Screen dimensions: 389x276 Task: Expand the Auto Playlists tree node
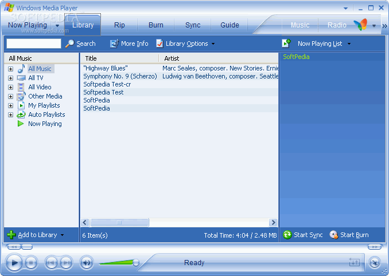point(10,115)
